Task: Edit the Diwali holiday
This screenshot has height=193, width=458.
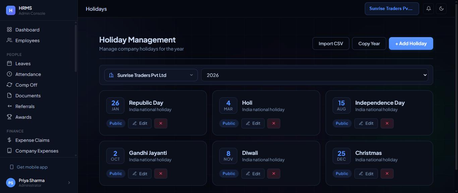Action: [253, 174]
